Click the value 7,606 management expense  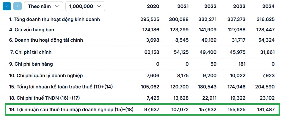pyautogui.click(x=153, y=76)
